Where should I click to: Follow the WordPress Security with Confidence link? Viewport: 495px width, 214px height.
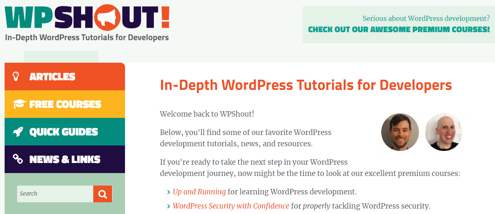[x=231, y=206]
